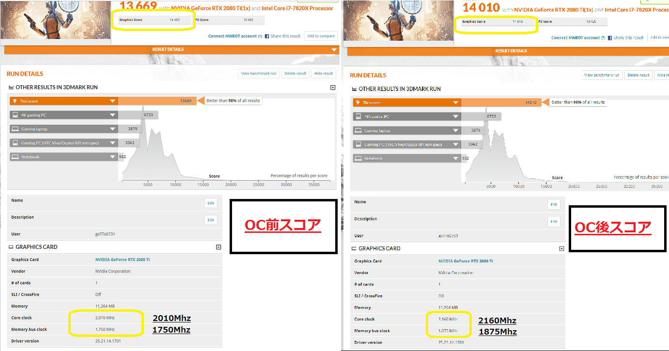Open Gaming laptop dropdown on 13669 page
The image size is (669, 351).
(112, 129)
